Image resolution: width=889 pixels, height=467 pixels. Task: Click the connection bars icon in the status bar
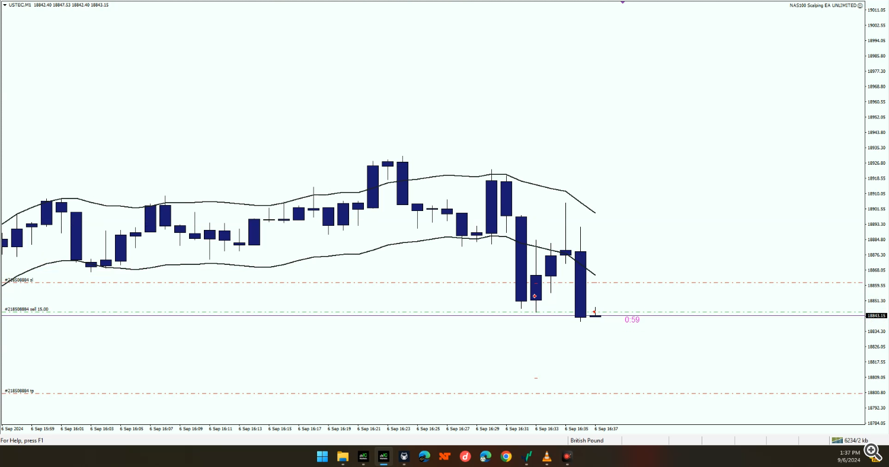point(837,440)
